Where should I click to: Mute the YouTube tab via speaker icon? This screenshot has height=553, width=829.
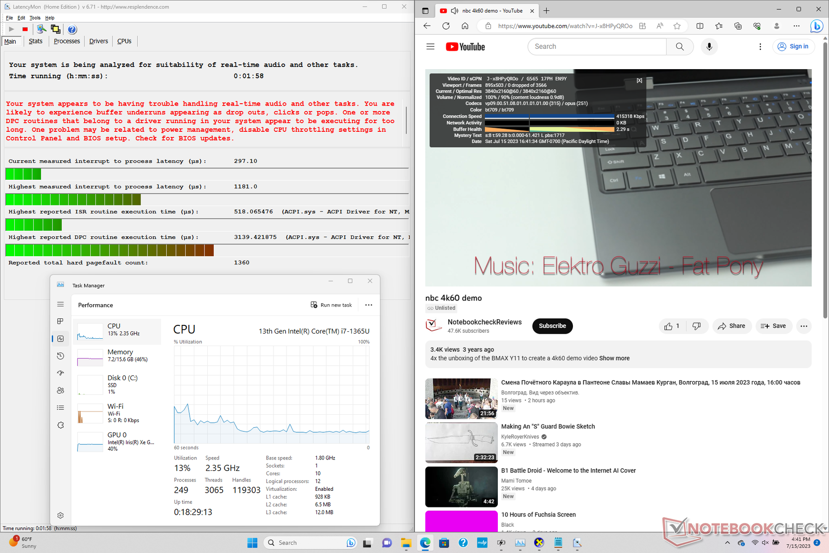tap(455, 11)
